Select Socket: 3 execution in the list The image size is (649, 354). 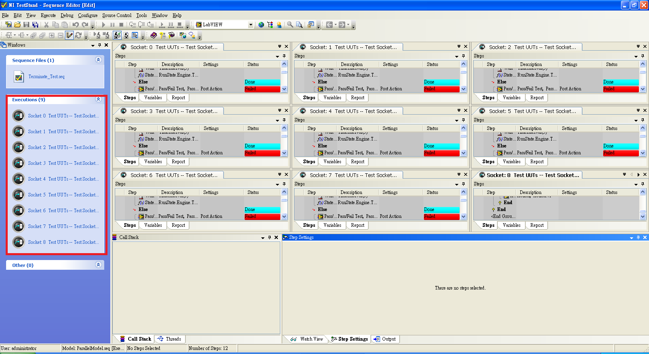[x=63, y=163]
